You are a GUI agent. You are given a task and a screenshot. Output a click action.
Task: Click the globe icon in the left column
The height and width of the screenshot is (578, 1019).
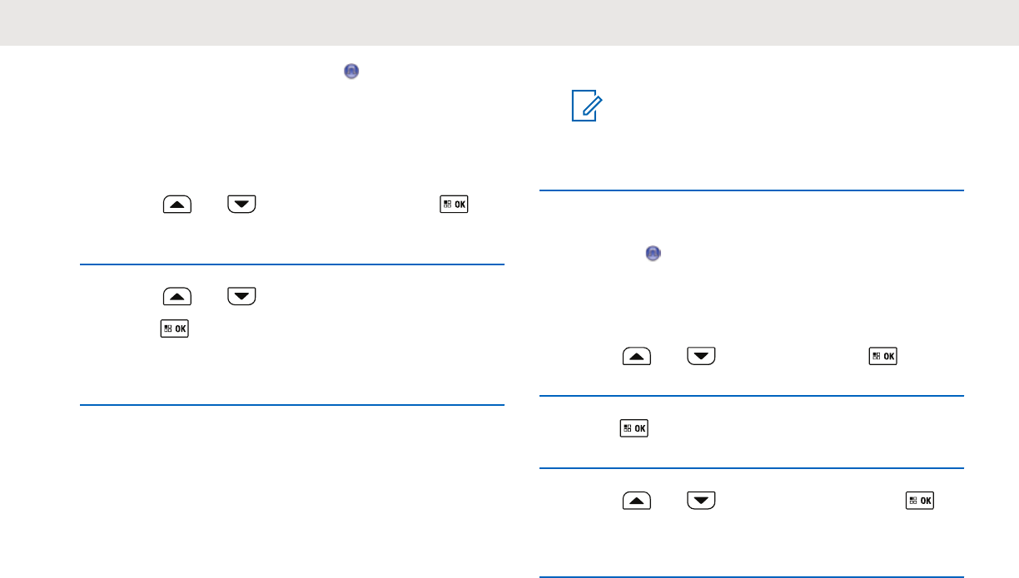coord(351,72)
